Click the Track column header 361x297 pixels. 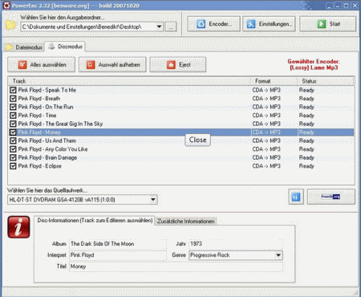pyautogui.click(x=130, y=81)
